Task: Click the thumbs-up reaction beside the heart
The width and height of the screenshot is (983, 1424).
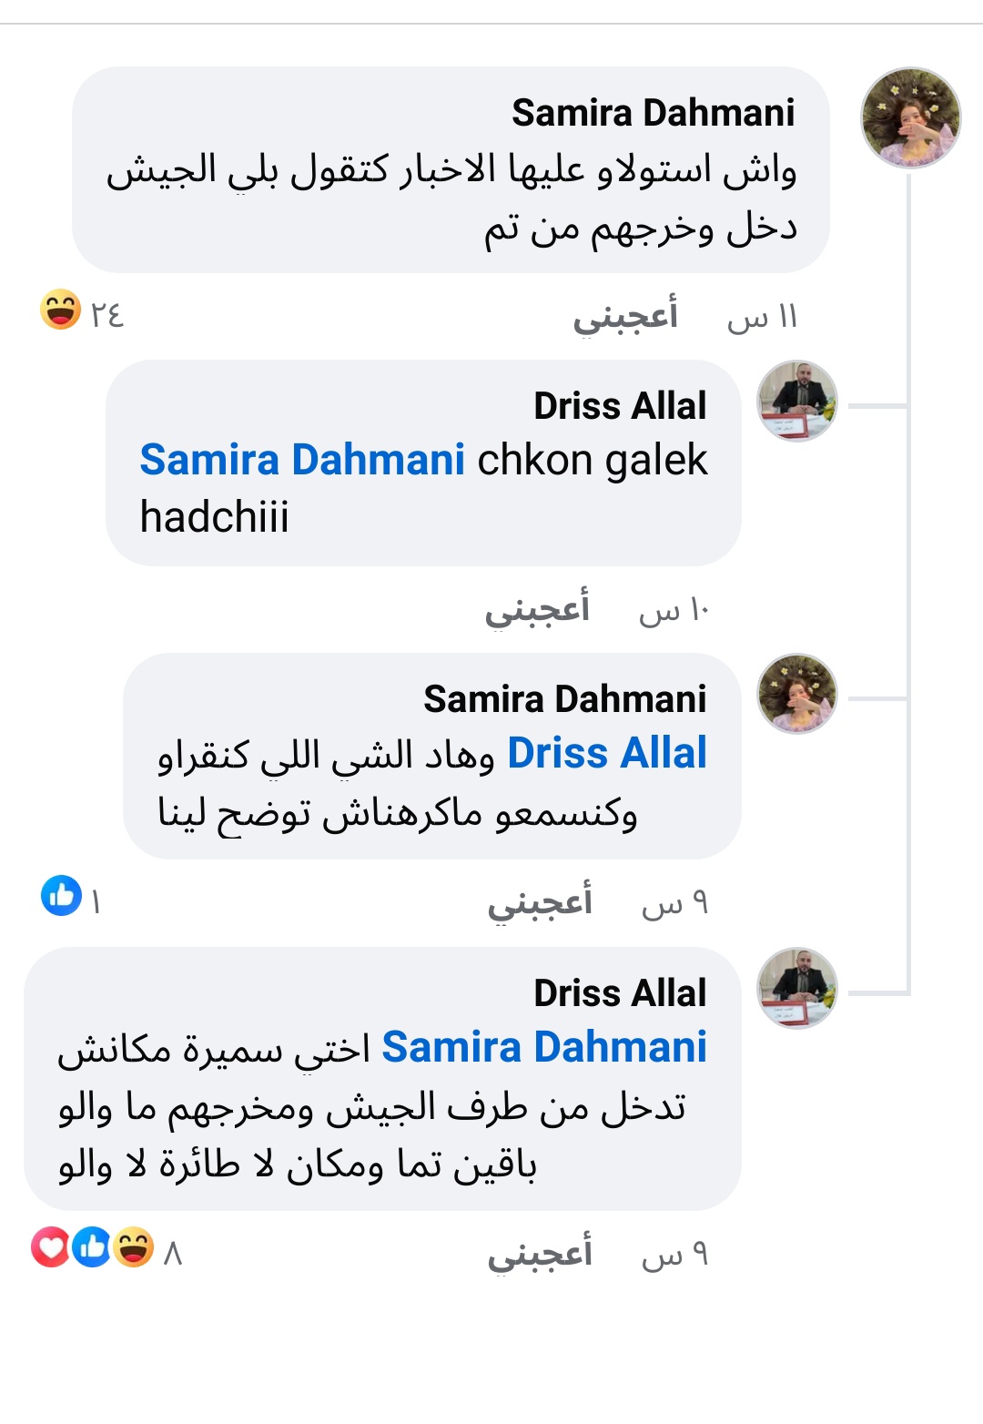Action: pyautogui.click(x=91, y=1247)
